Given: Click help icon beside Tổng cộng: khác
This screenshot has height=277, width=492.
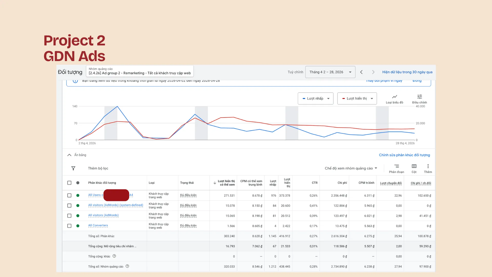Looking at the screenshot, I should pos(114,256).
